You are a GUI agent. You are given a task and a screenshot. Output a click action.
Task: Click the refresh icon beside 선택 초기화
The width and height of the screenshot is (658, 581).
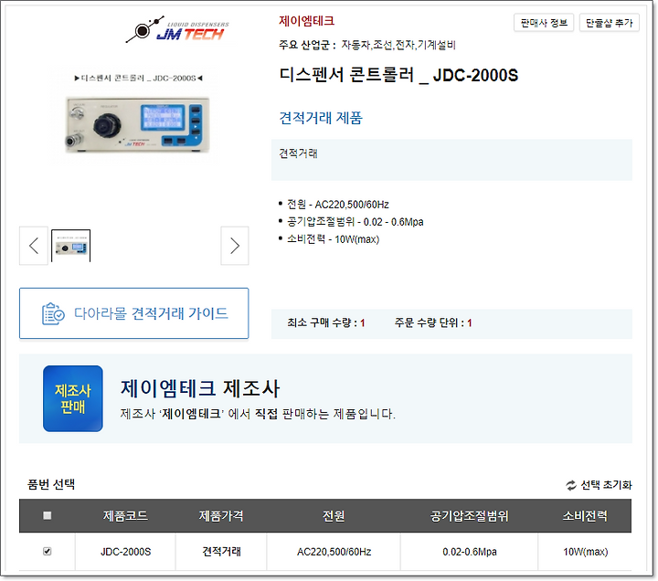(x=571, y=485)
